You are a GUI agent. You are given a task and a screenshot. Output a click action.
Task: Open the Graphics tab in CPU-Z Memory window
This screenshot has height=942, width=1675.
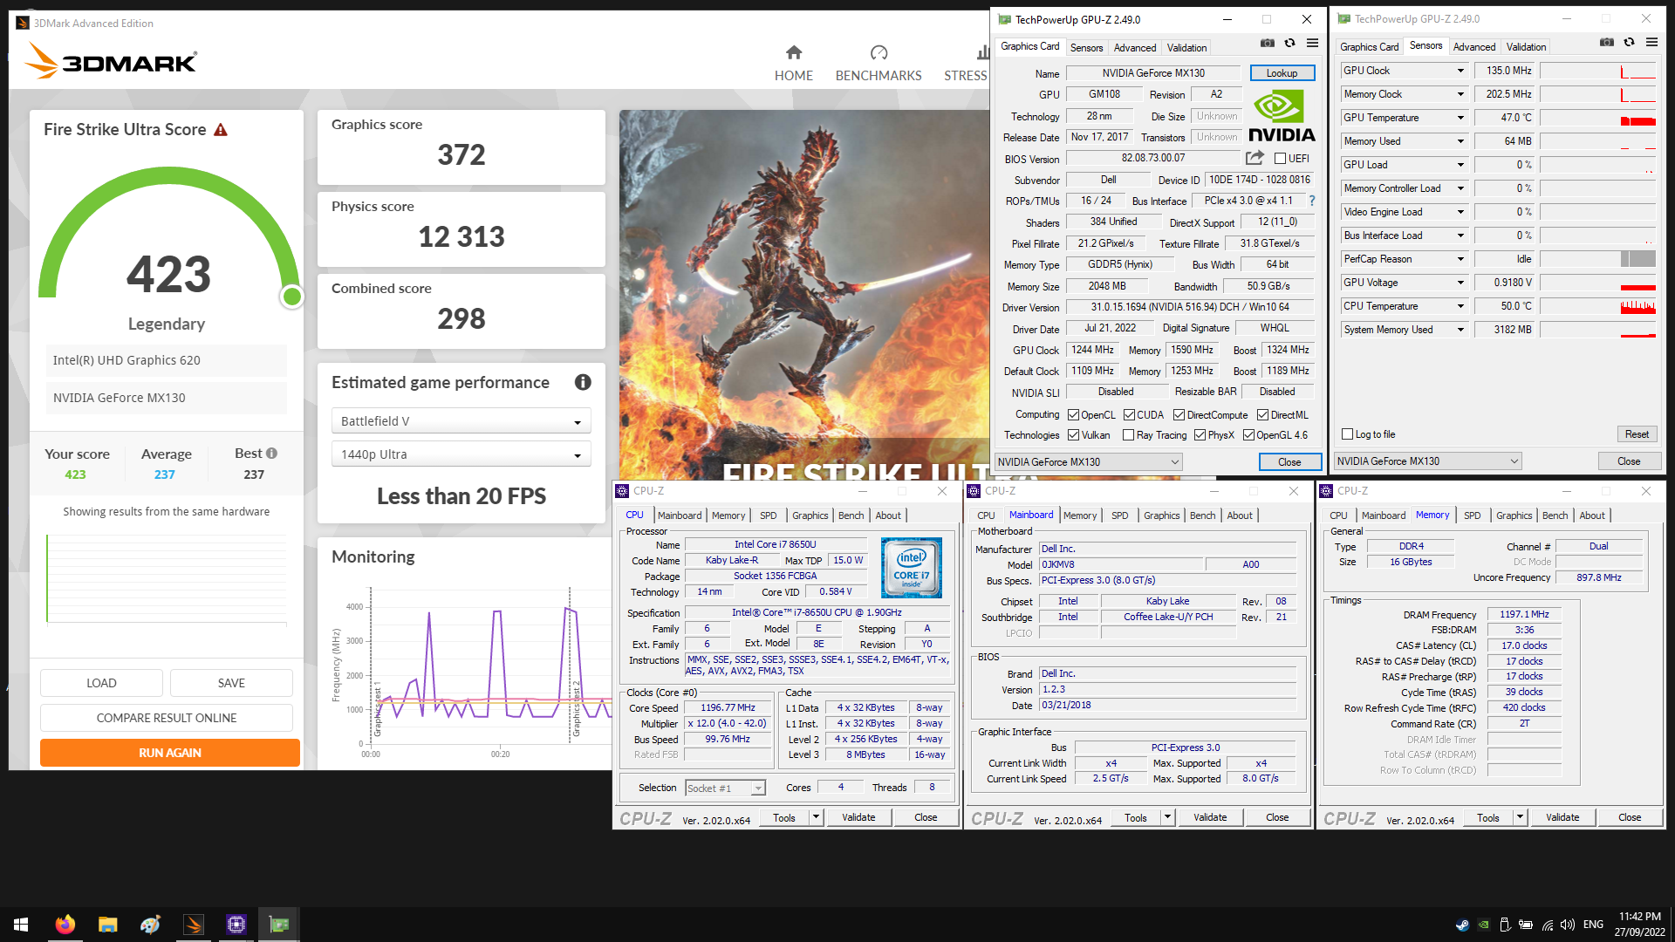point(1514,515)
